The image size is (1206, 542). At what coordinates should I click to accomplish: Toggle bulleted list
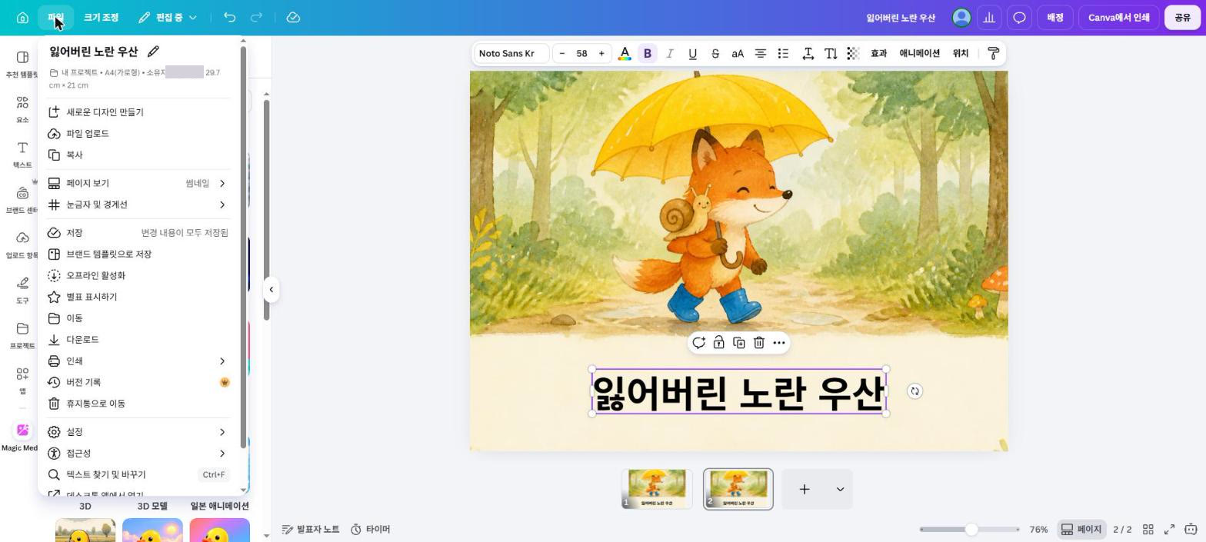pos(783,53)
